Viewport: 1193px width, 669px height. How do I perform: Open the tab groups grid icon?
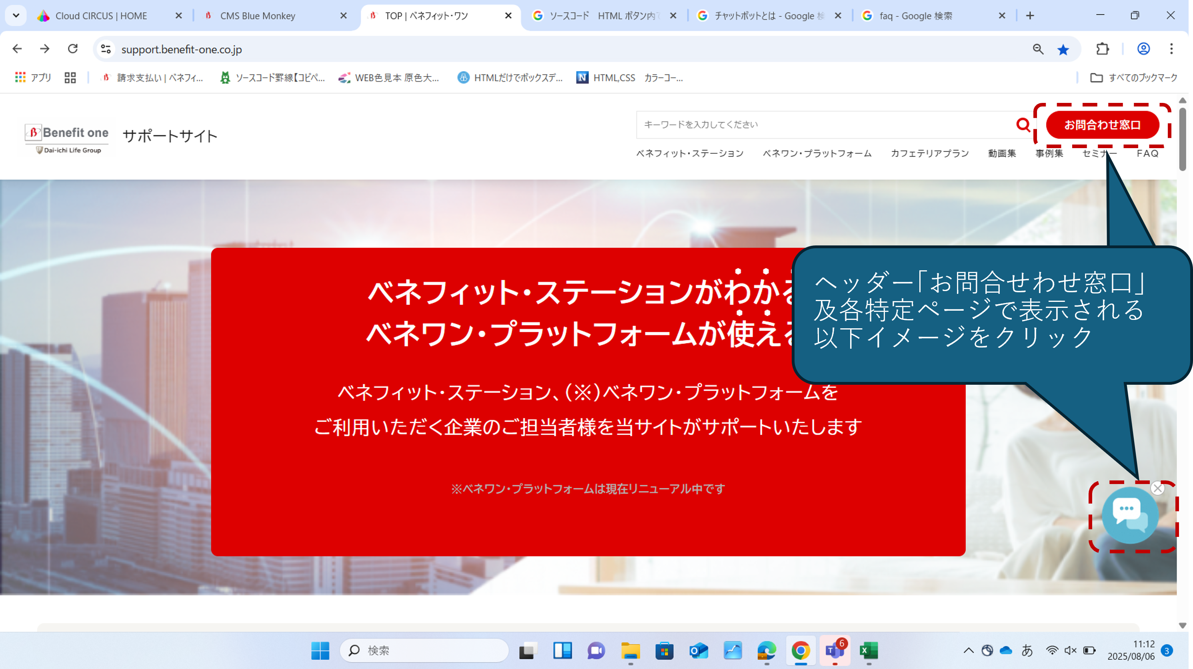pos(70,77)
